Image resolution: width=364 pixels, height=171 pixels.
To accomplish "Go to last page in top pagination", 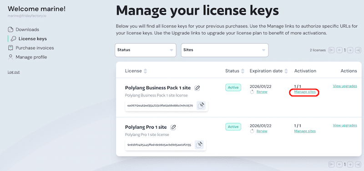I will pyautogui.click(x=358, y=50).
